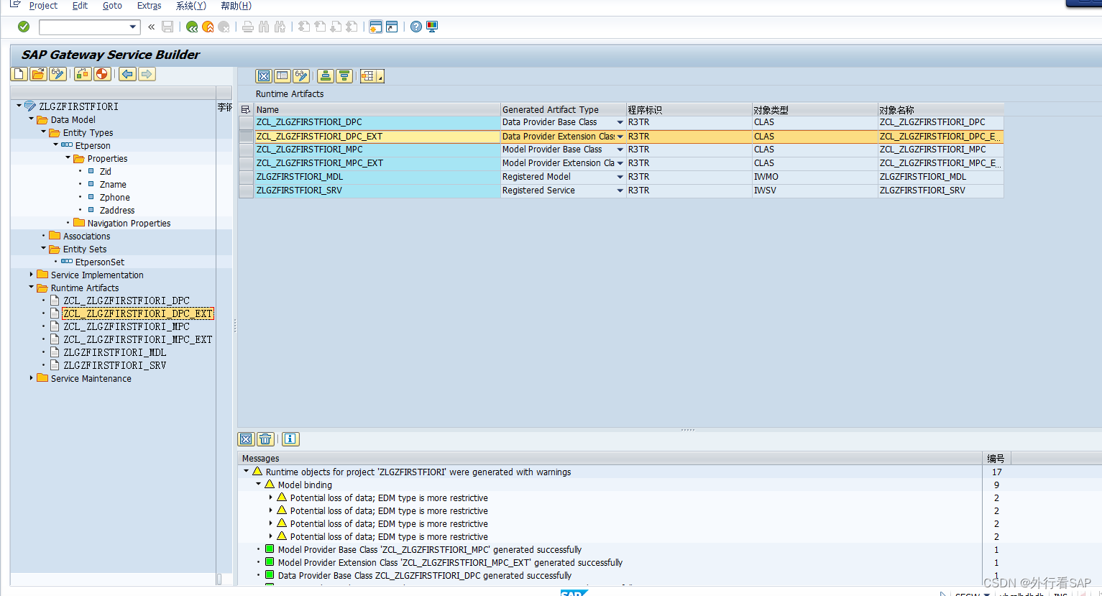
Task: Open the Edit menu
Action: coord(80,6)
